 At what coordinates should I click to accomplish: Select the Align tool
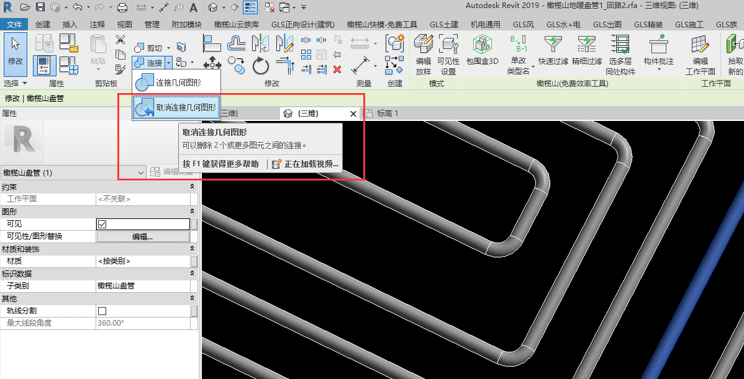(212, 43)
